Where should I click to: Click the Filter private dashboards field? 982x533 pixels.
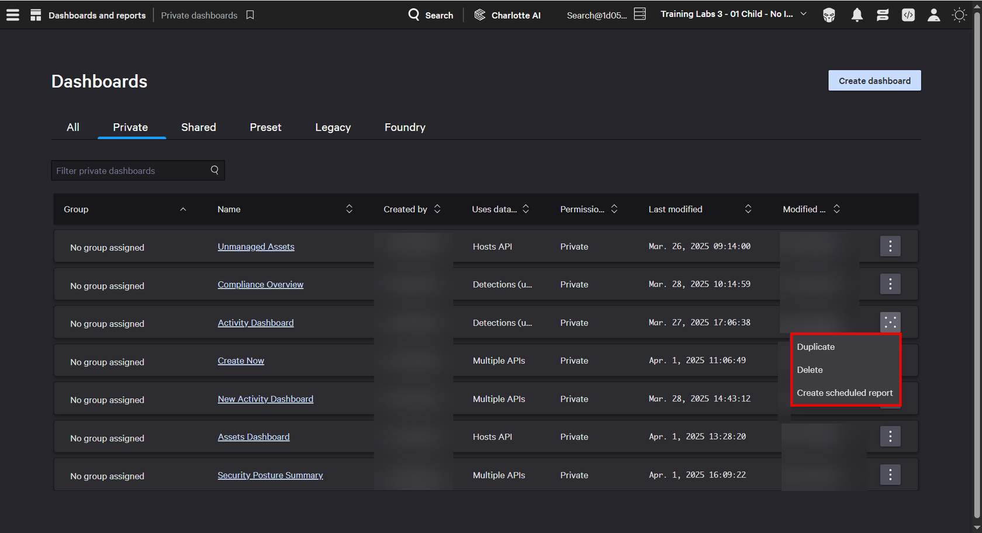click(132, 171)
